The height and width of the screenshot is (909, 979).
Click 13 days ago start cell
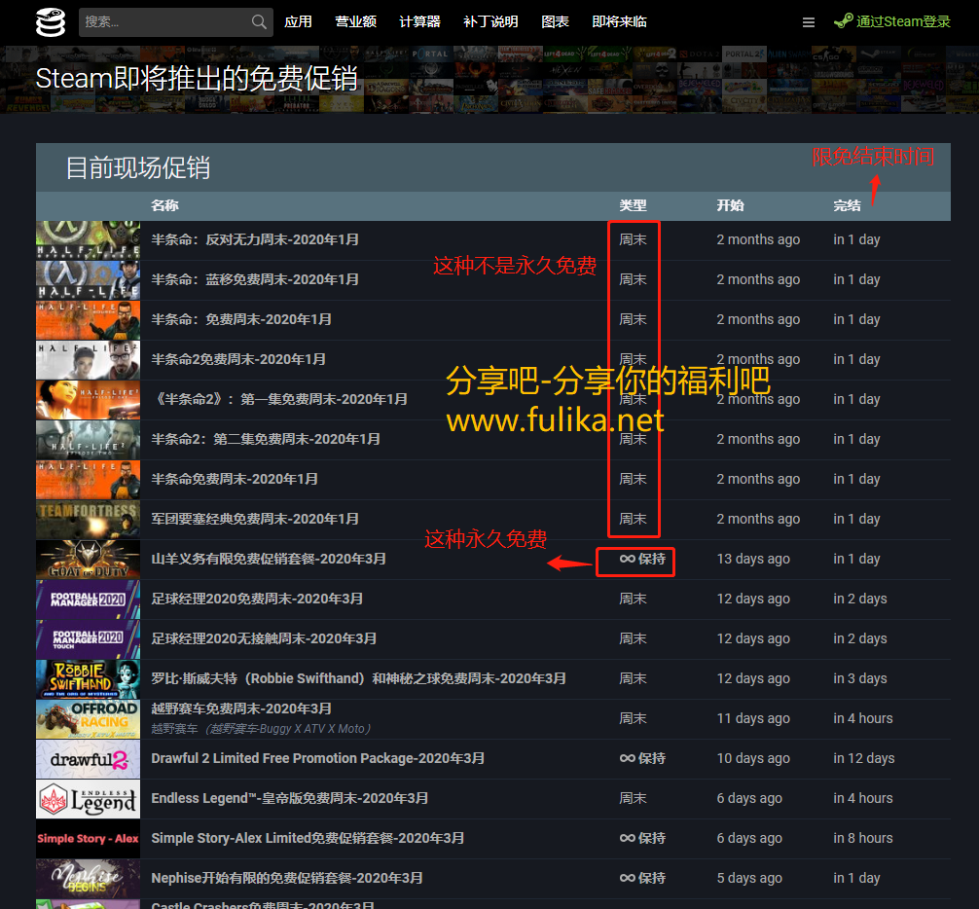753,560
